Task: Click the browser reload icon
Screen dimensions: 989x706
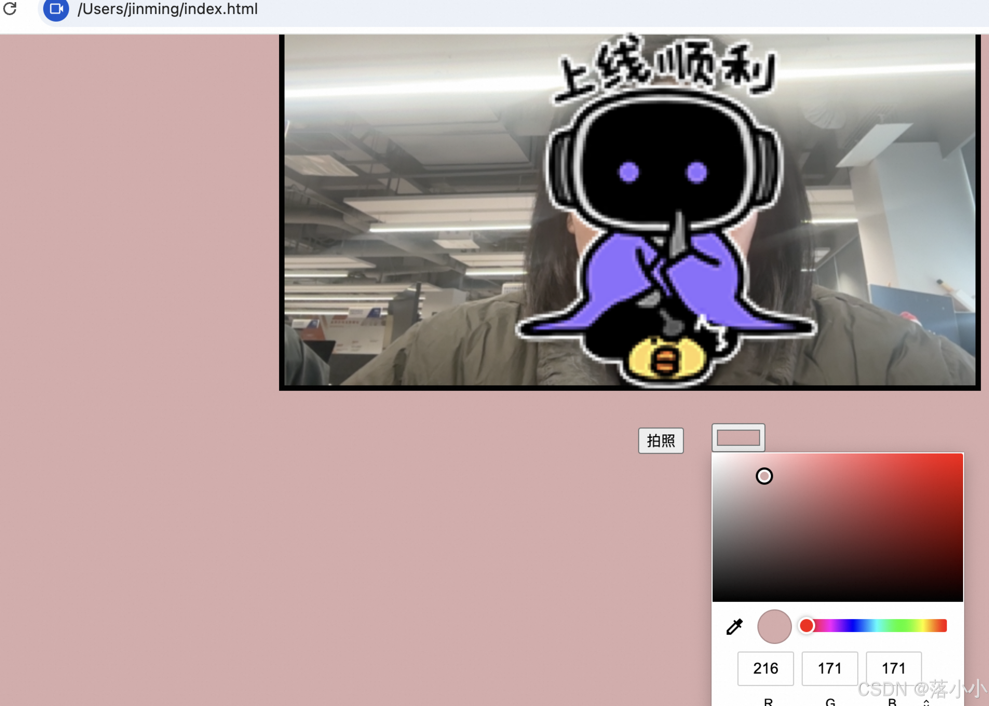Action: click(9, 8)
